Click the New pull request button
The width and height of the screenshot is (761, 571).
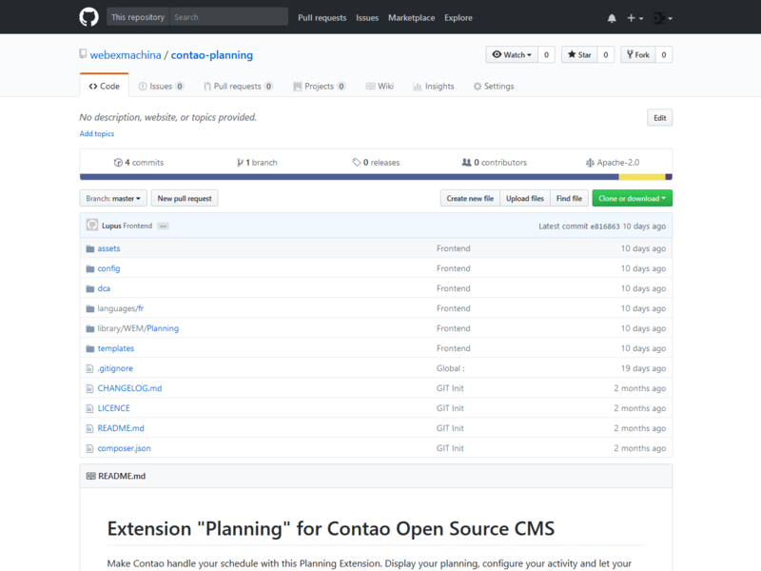[x=185, y=198]
